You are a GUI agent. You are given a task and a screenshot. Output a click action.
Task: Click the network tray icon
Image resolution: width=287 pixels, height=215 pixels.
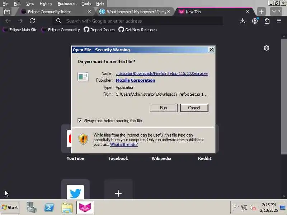[x=244, y=207]
